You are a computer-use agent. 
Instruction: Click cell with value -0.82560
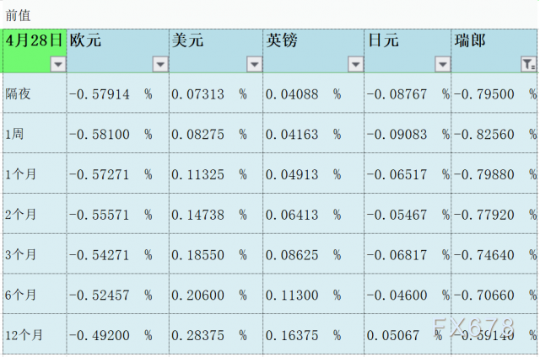click(494, 133)
